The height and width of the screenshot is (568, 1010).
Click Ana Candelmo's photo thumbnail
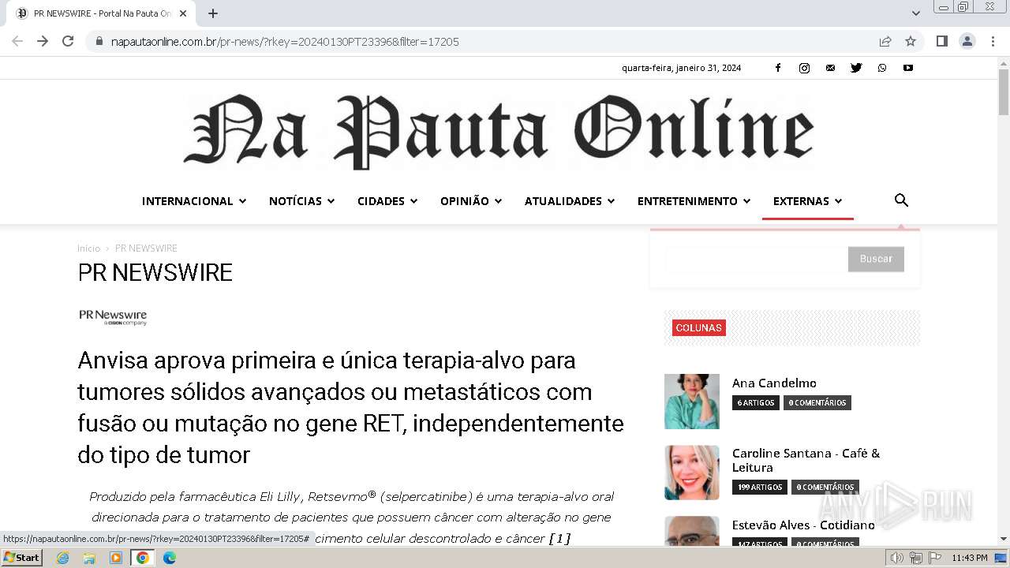pos(692,402)
